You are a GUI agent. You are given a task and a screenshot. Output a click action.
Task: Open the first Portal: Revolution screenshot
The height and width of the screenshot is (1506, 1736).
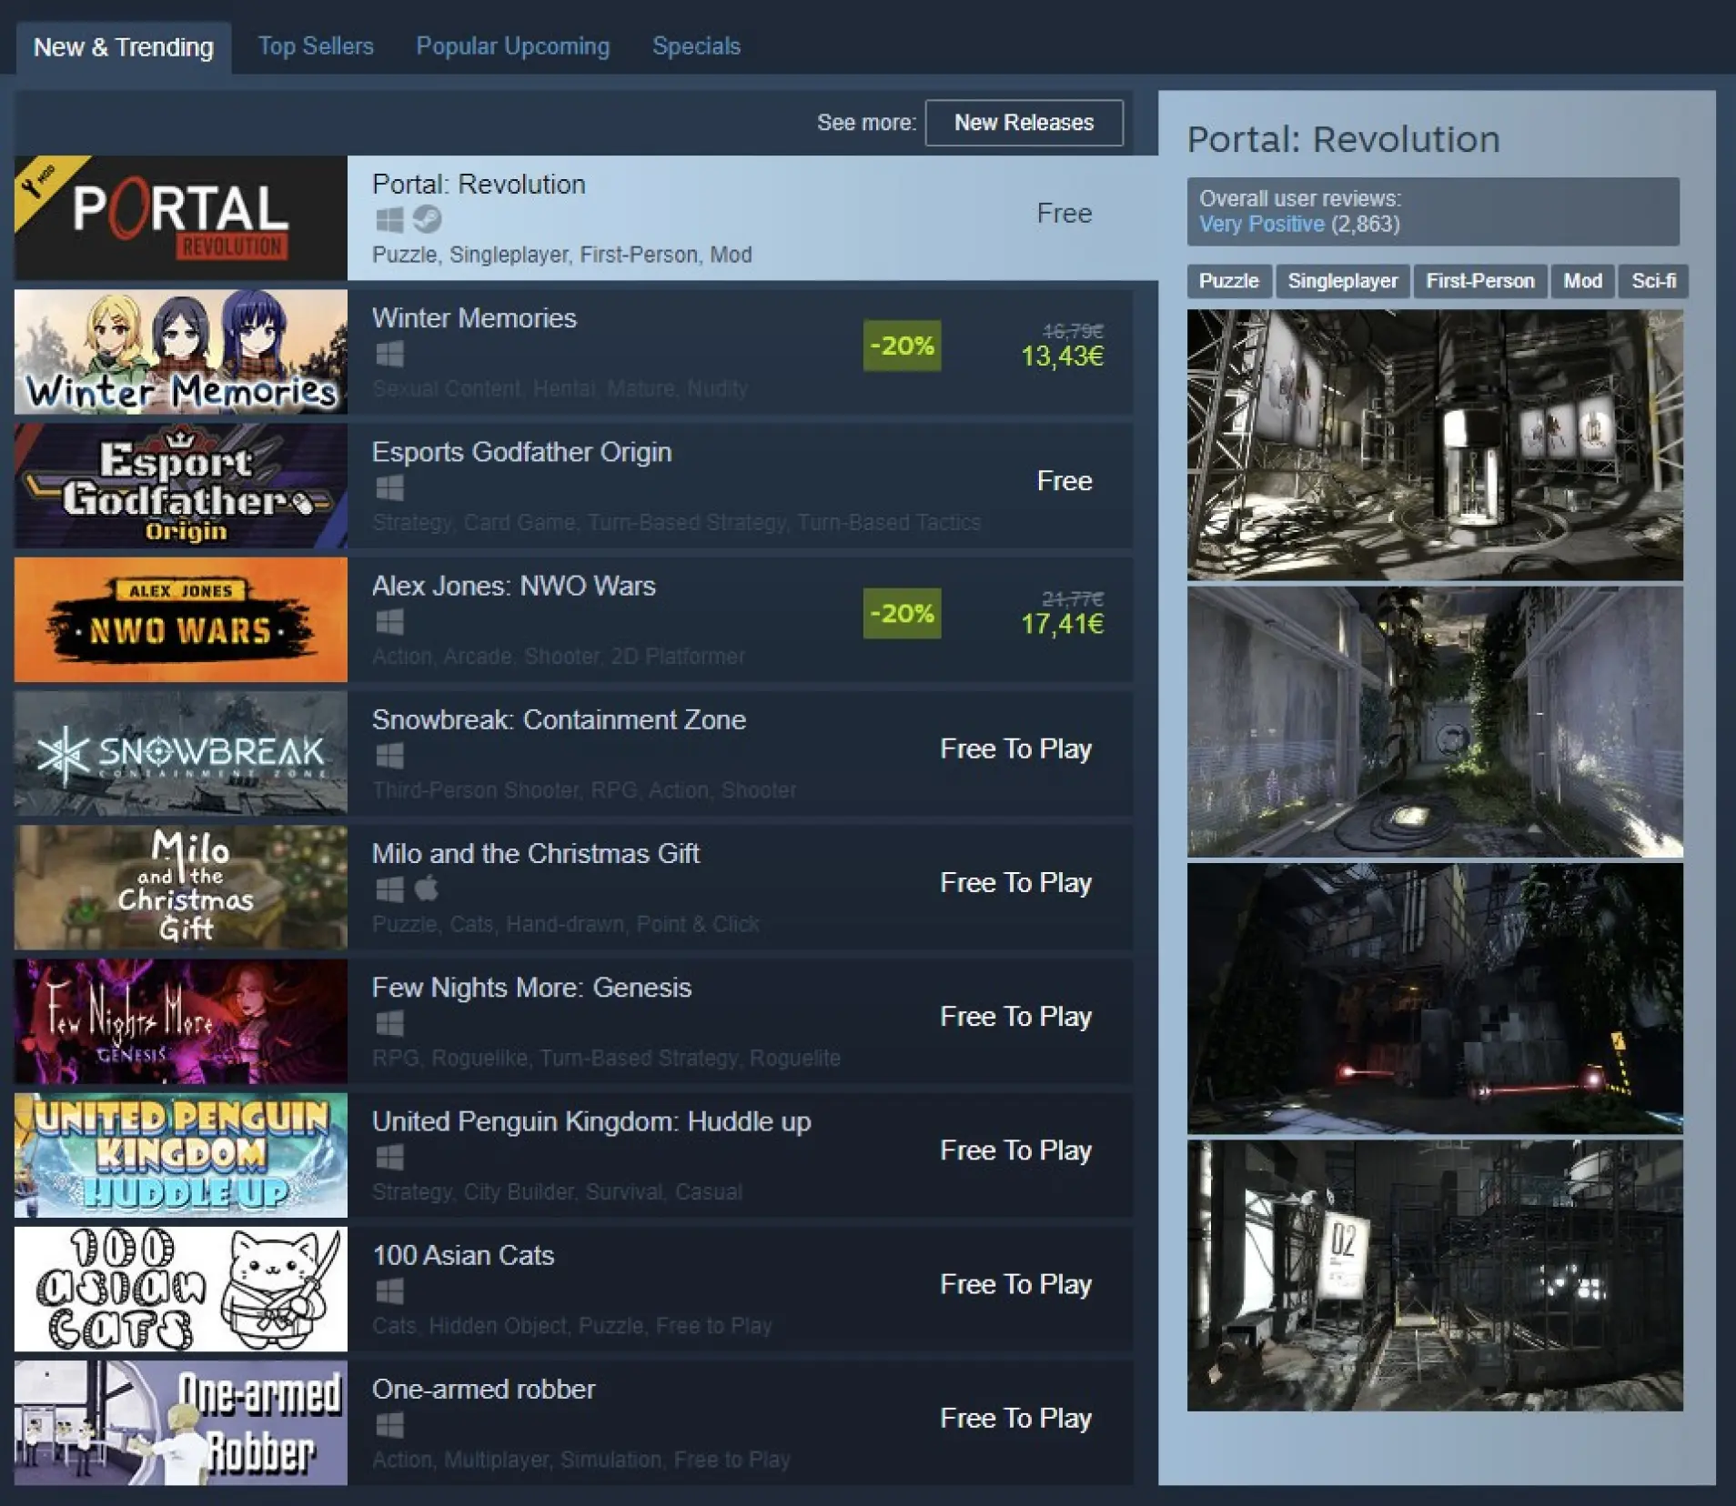1434,445
